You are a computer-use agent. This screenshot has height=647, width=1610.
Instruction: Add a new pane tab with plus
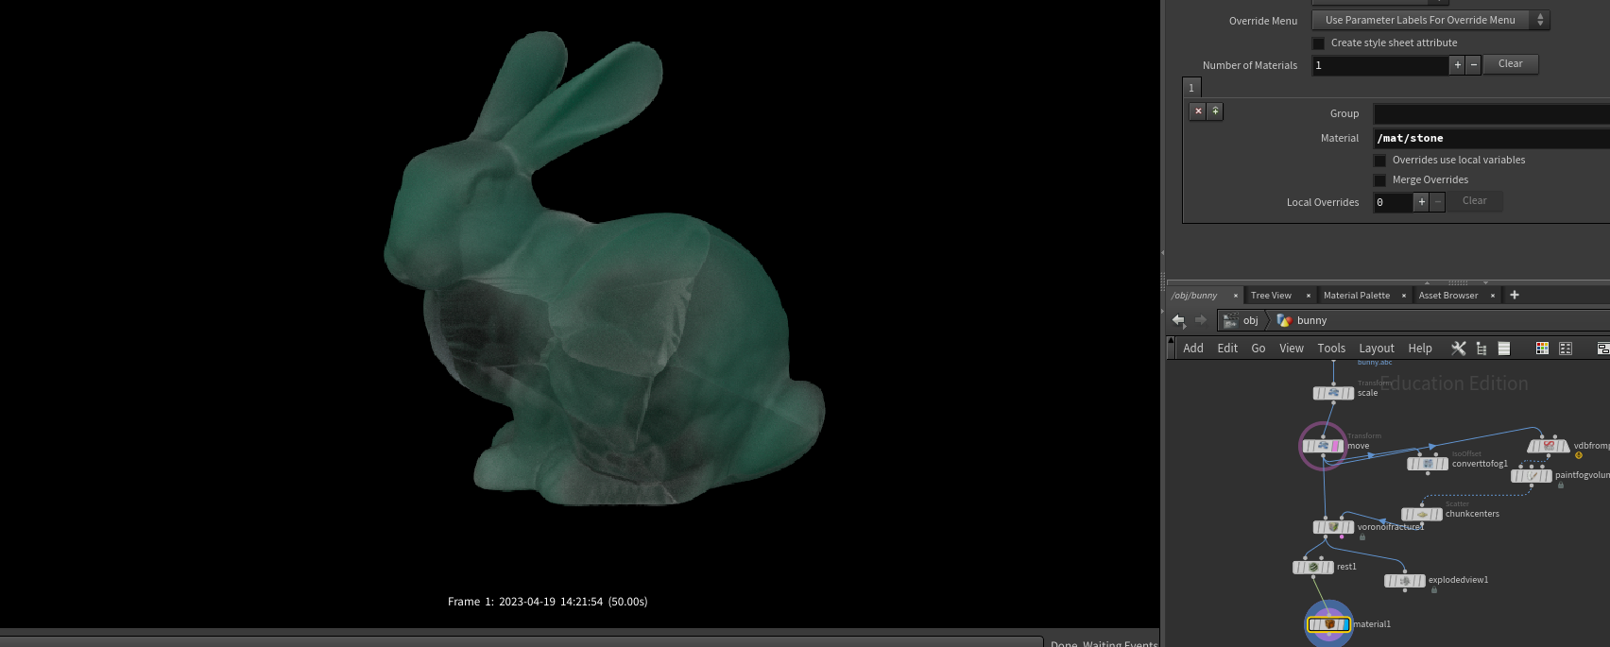pyautogui.click(x=1515, y=296)
